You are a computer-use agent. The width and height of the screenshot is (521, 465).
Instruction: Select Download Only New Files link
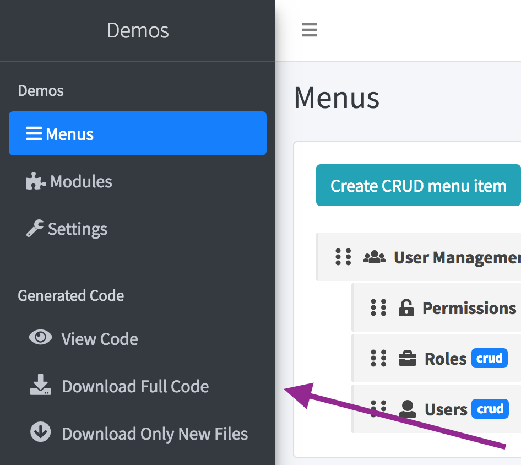click(155, 434)
